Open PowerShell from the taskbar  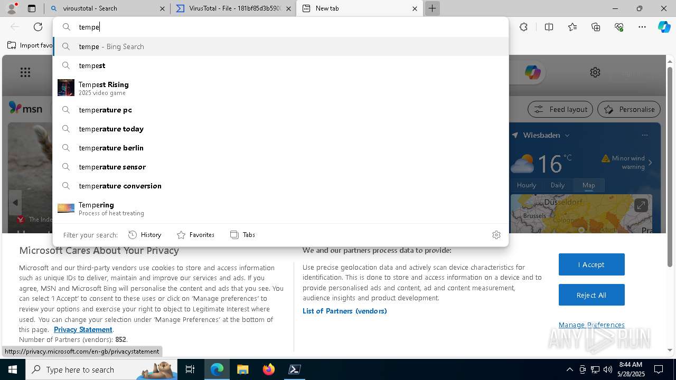(x=295, y=369)
